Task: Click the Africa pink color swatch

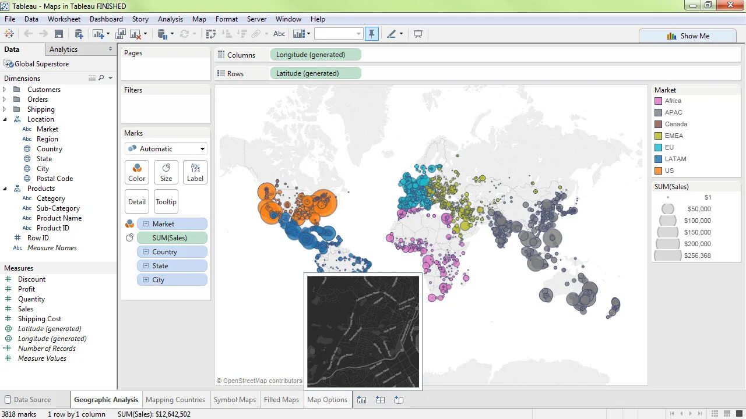Action: 658,101
